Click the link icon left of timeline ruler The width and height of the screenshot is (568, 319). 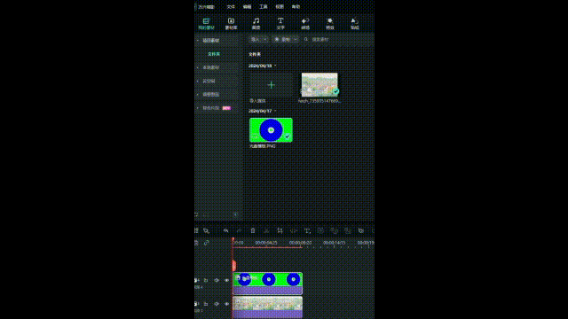[207, 243]
